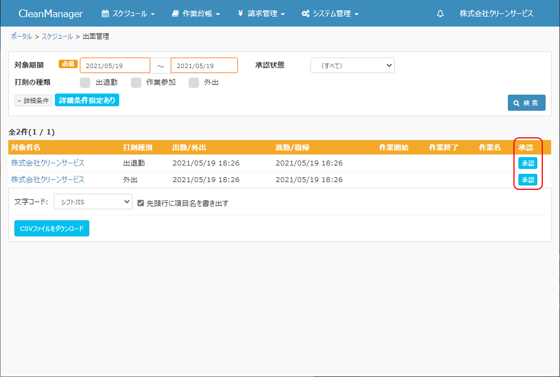560x377 pixels.
Task: Click the notification bell icon
Action: [x=440, y=13]
